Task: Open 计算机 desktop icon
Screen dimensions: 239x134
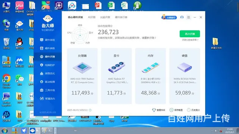Action: [x=6, y=7]
